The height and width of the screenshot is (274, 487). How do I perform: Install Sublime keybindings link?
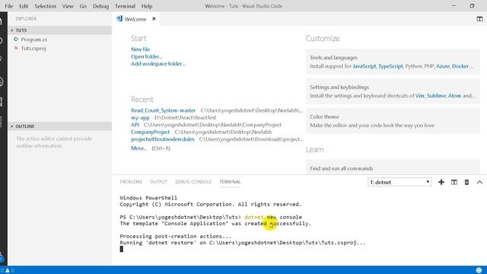[436, 96]
